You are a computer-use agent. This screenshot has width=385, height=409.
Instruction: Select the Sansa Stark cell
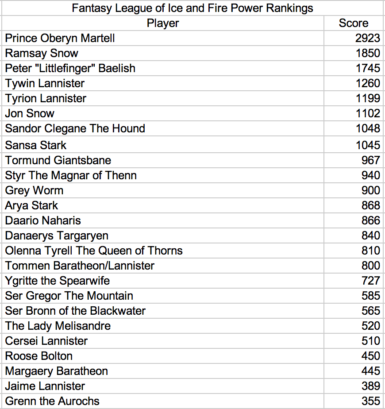pos(163,144)
